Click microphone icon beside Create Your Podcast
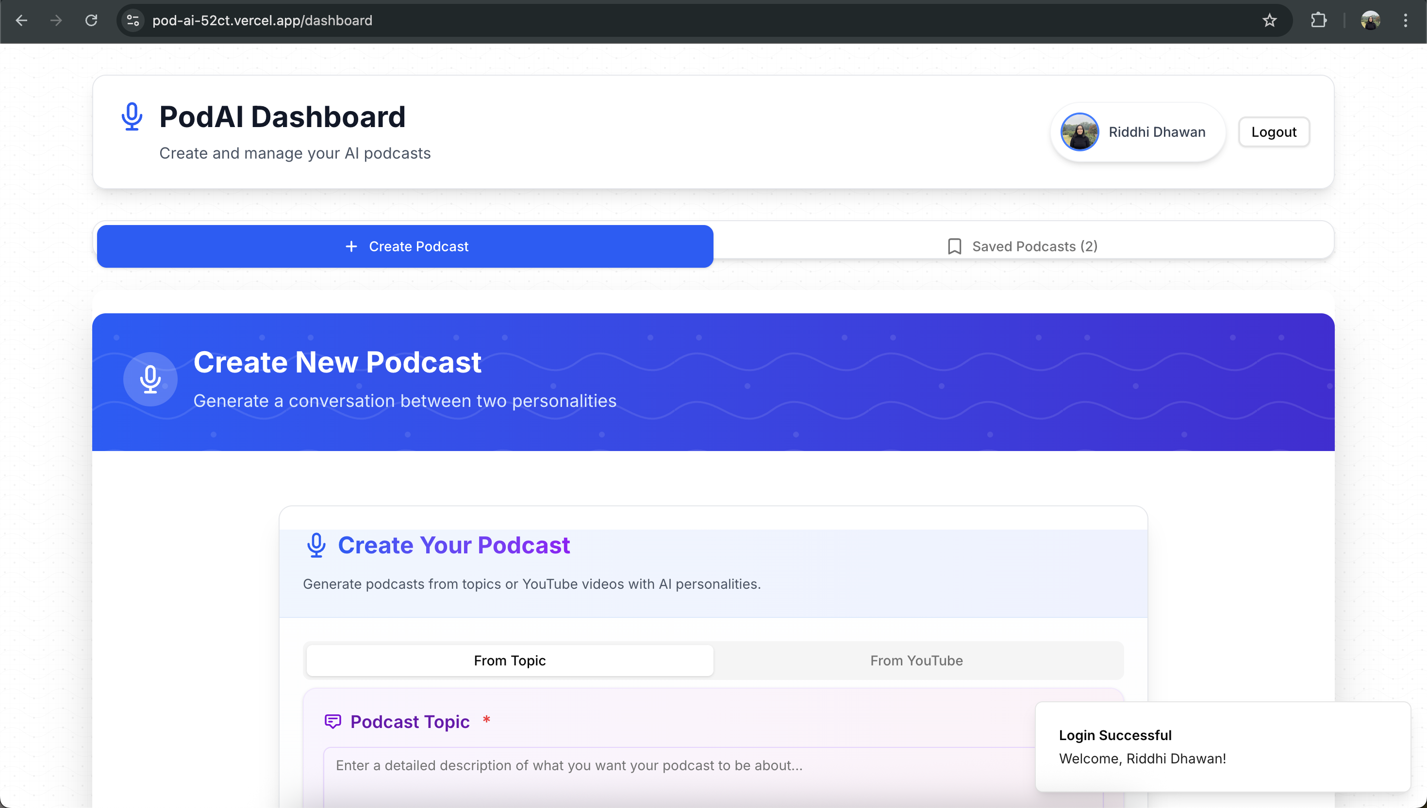The image size is (1427, 808). coord(316,545)
